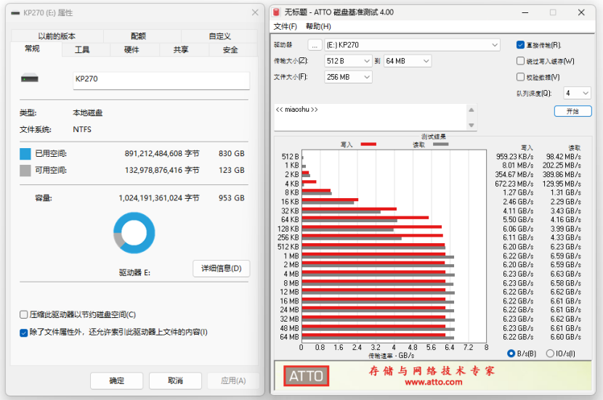603x400 pixels.
Task: Click the disabled maximize button of ATTO window
Action: (553, 12)
